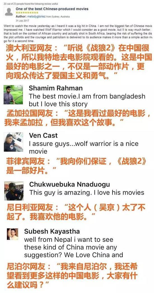Open Chukwuebuka Nnaduogu's profile picture
The image size is (154, 293).
tap(14, 191)
